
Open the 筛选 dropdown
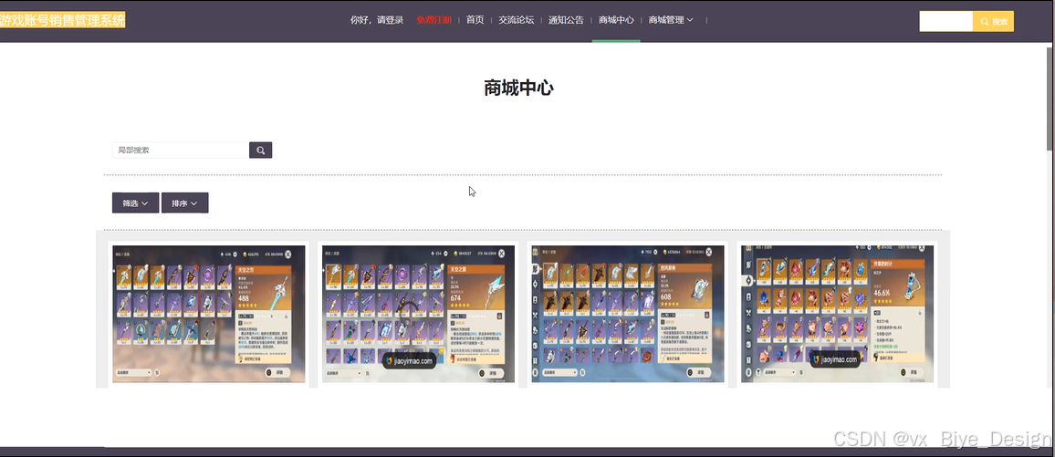tap(135, 203)
